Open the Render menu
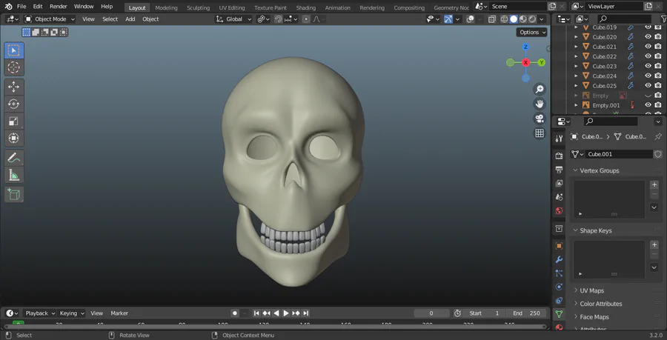 coord(58,7)
